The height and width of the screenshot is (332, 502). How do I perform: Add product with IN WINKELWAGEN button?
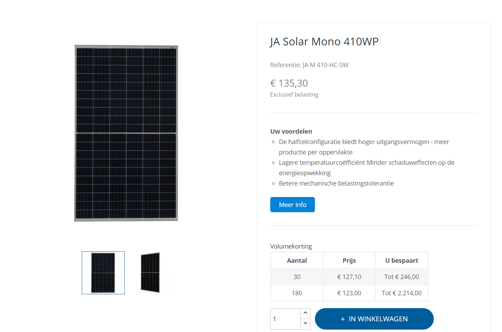tap(374, 319)
